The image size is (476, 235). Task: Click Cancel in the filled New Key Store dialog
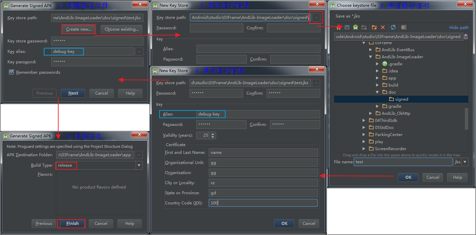point(309,224)
